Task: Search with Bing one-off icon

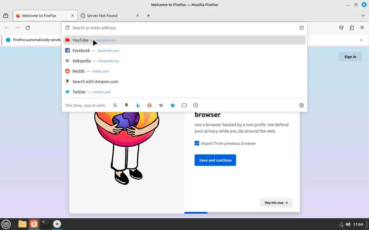Action: click(138, 105)
